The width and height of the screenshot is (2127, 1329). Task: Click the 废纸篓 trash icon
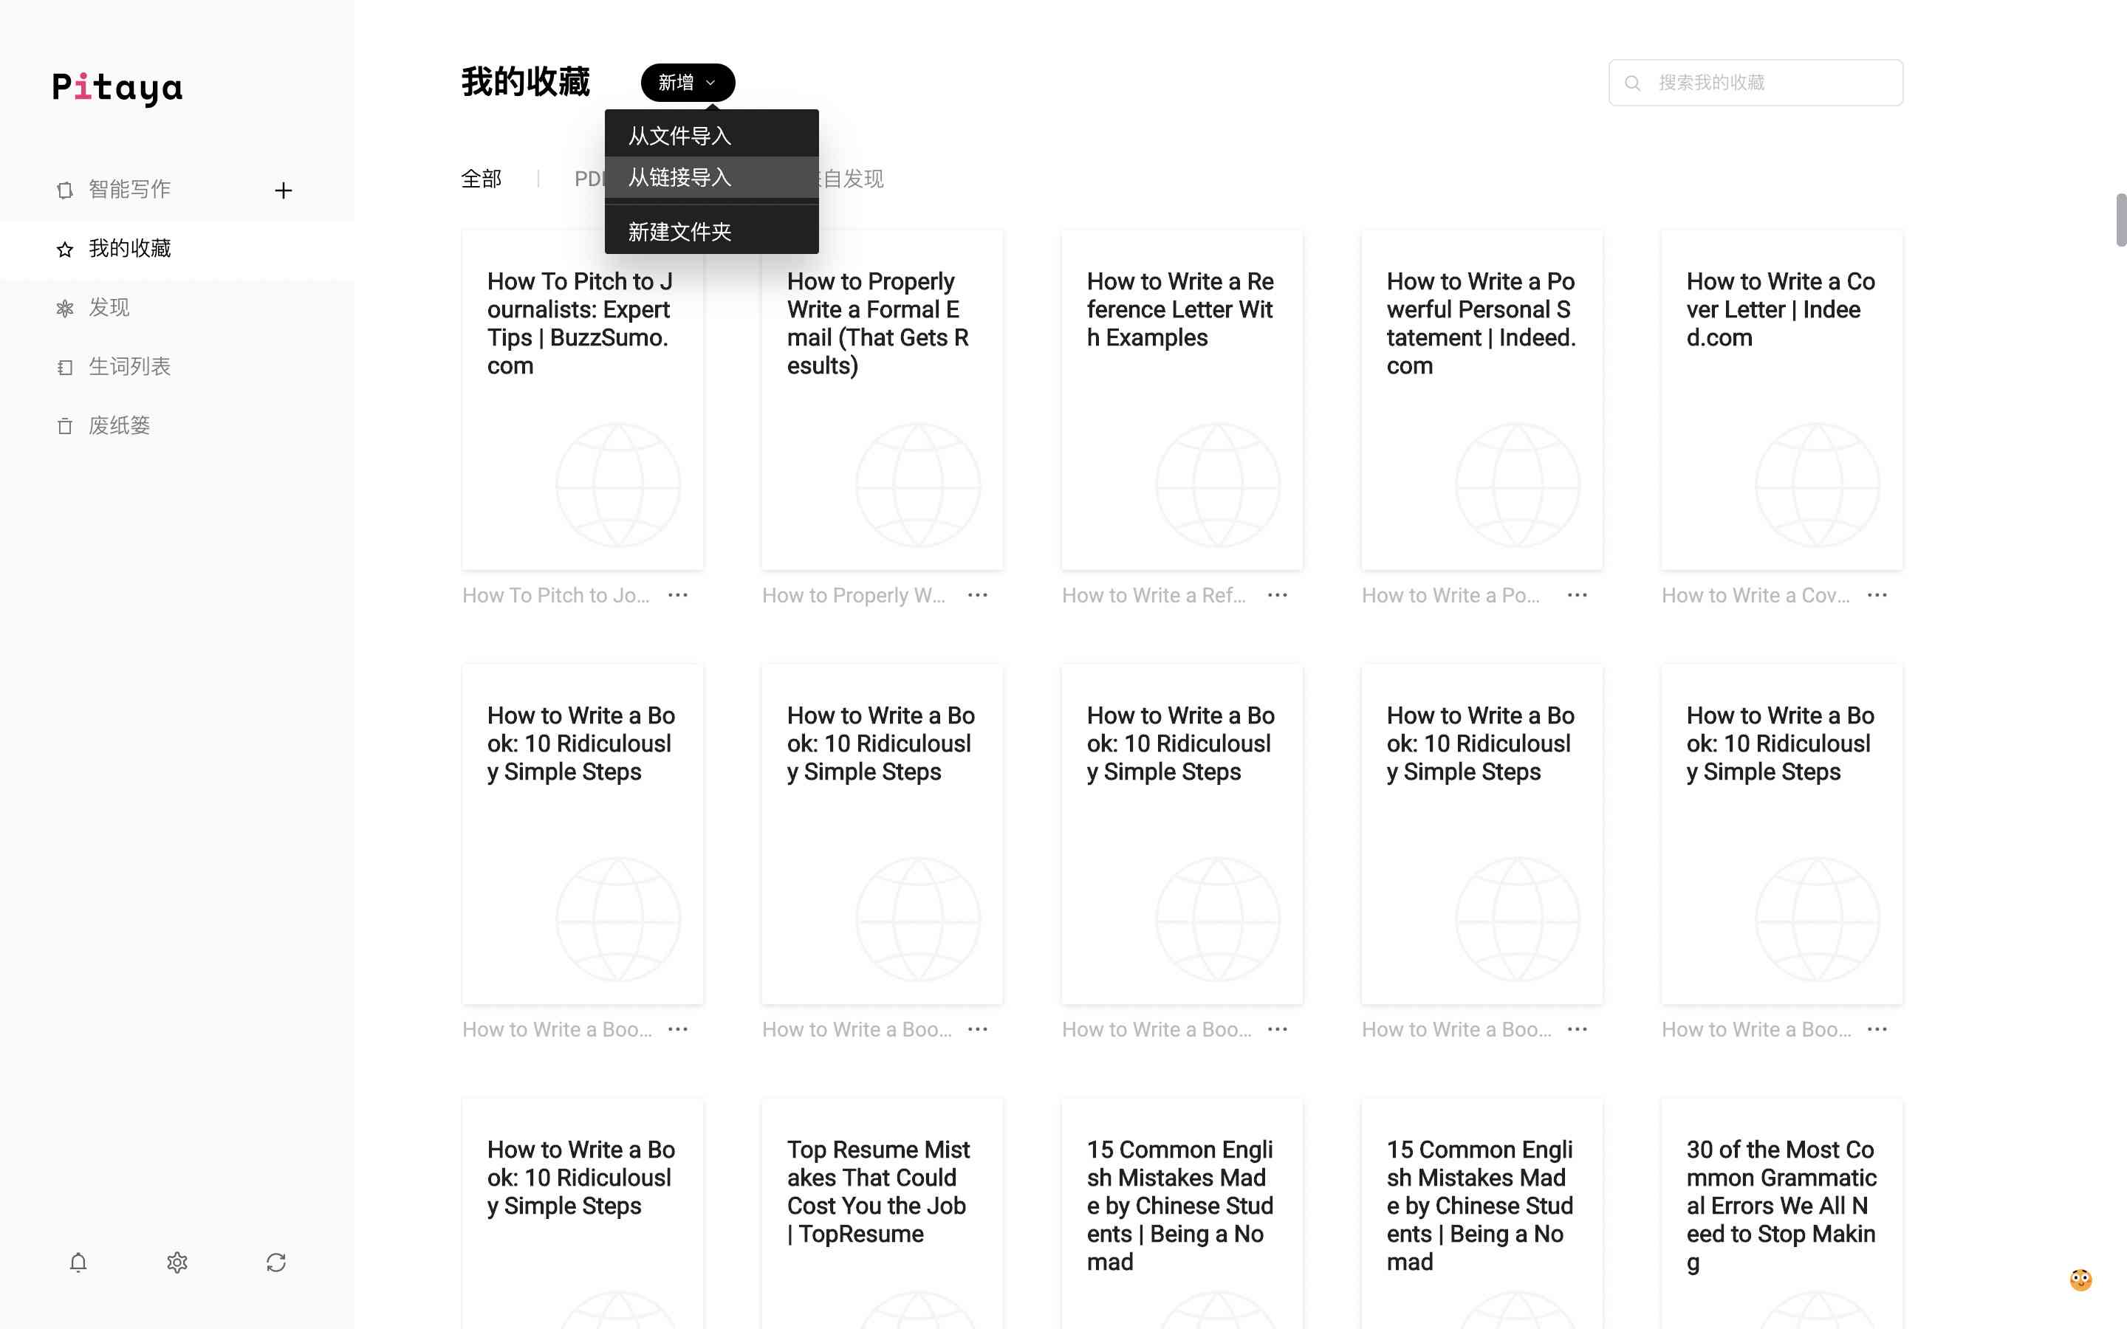click(x=64, y=425)
